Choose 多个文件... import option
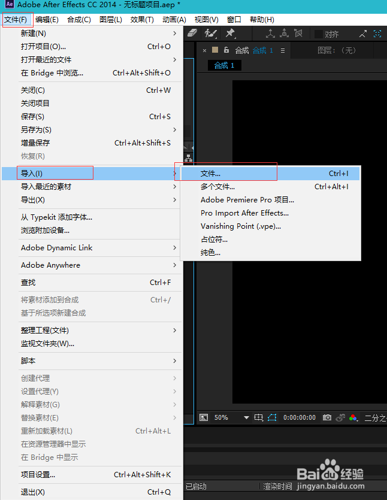The height and width of the screenshot is (500, 387). point(271,187)
